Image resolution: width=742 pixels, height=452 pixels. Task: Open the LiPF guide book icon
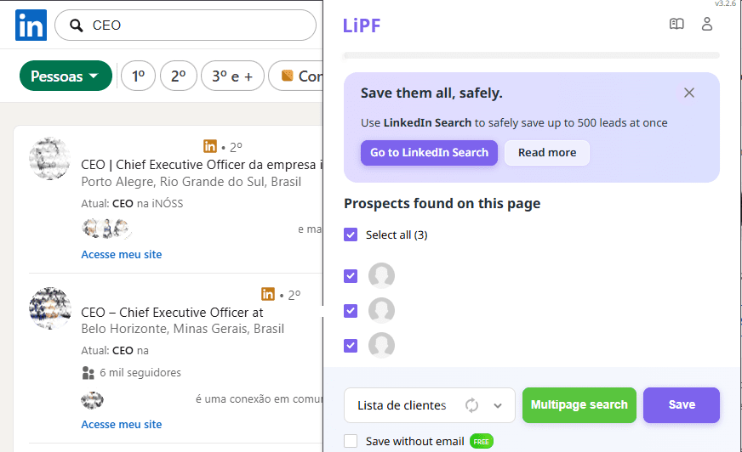[x=676, y=25]
